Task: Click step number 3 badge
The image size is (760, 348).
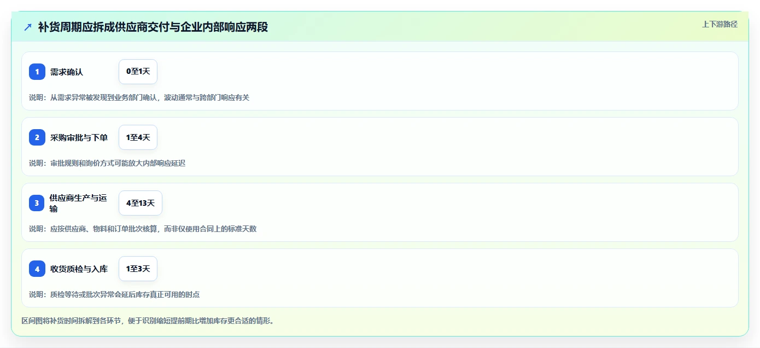Action: (x=37, y=203)
